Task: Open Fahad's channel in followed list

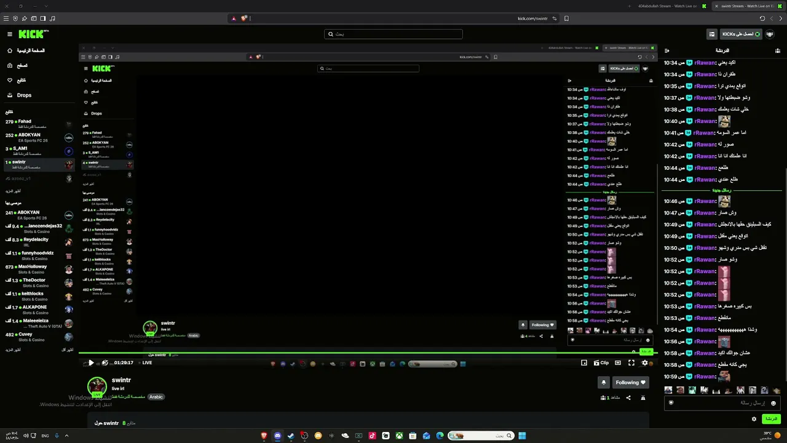Action: pos(39,124)
